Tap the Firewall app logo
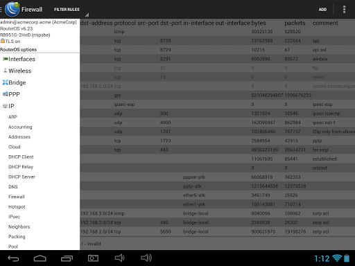355x266 pixels. pos(12,9)
